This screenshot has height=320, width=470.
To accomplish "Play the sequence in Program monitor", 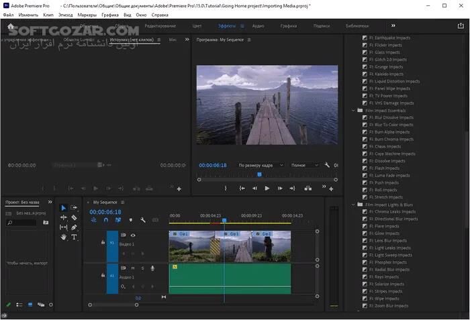I will (267, 188).
